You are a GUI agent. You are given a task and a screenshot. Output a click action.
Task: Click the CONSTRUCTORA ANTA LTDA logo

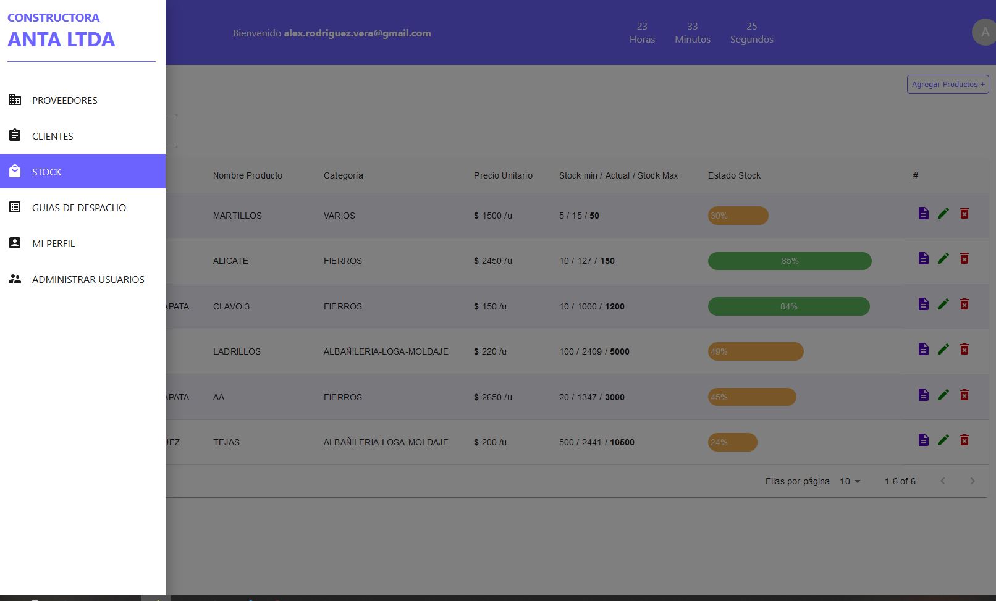tap(61, 30)
